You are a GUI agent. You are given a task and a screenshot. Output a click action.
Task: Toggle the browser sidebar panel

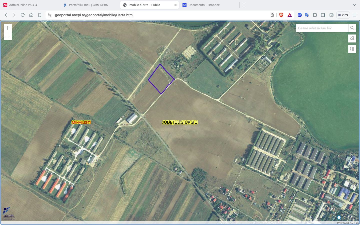click(323, 15)
